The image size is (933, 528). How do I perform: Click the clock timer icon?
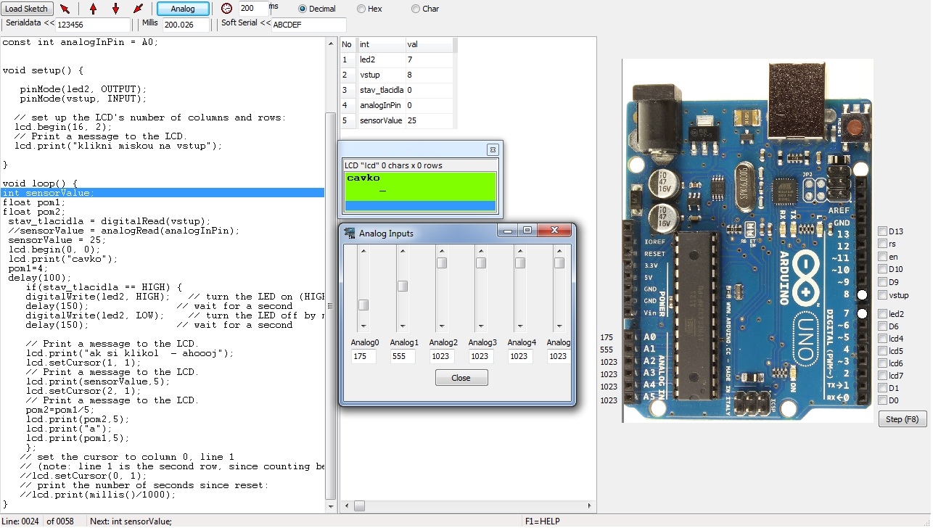coord(226,9)
